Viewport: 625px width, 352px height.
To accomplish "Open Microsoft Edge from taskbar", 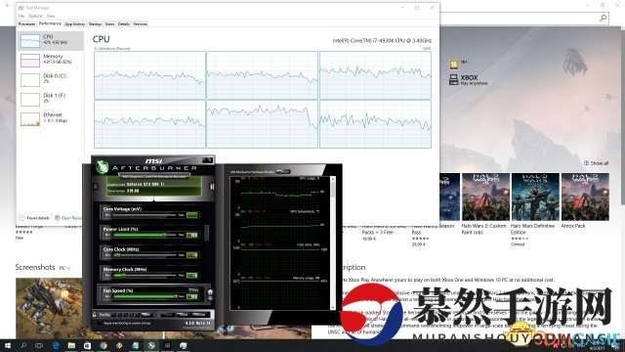I will 56,345.
